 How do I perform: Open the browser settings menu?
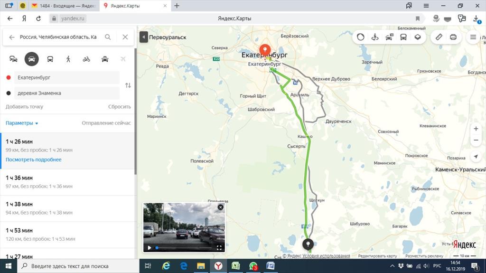(426, 6)
